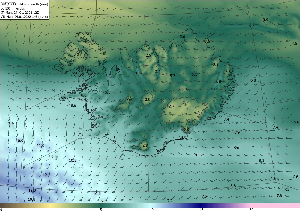Click the 3.0 value in the Westfjords
The image size is (300, 212).
76,54
